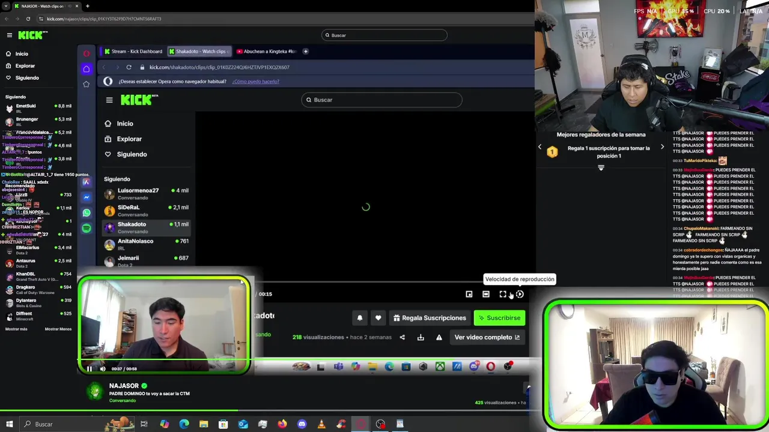Pause the NAJASOR clip playback

coord(90,369)
